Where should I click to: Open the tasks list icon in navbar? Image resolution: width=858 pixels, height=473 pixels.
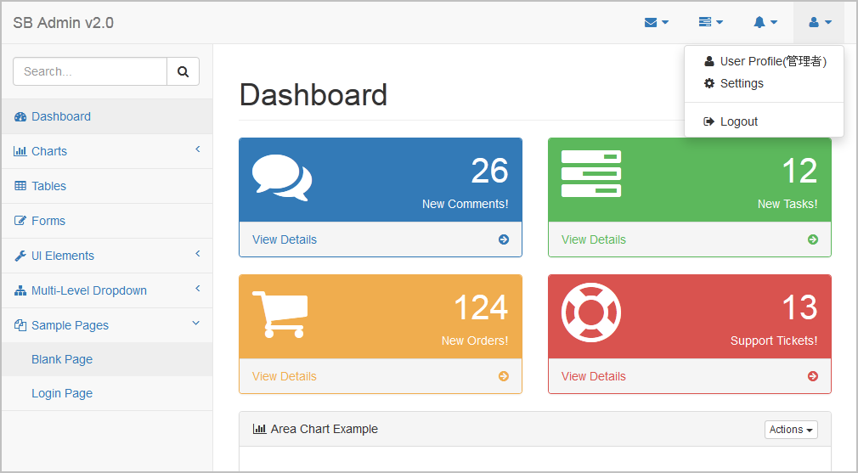(711, 22)
